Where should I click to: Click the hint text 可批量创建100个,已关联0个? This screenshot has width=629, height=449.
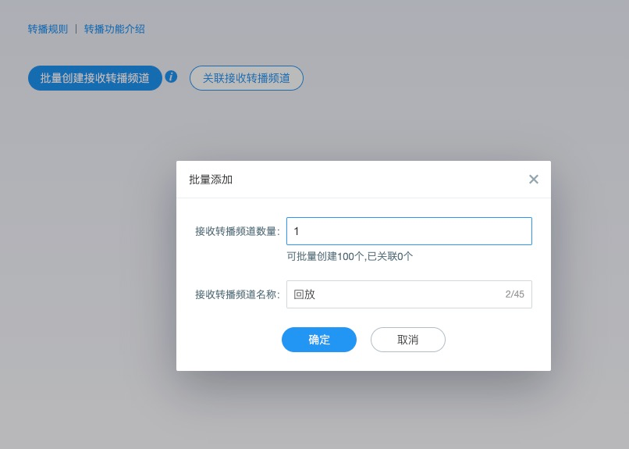click(x=350, y=256)
